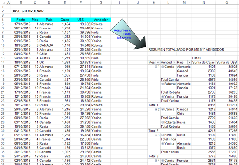Click the Cajas header cell
The image size is (239, 165).
65,20
